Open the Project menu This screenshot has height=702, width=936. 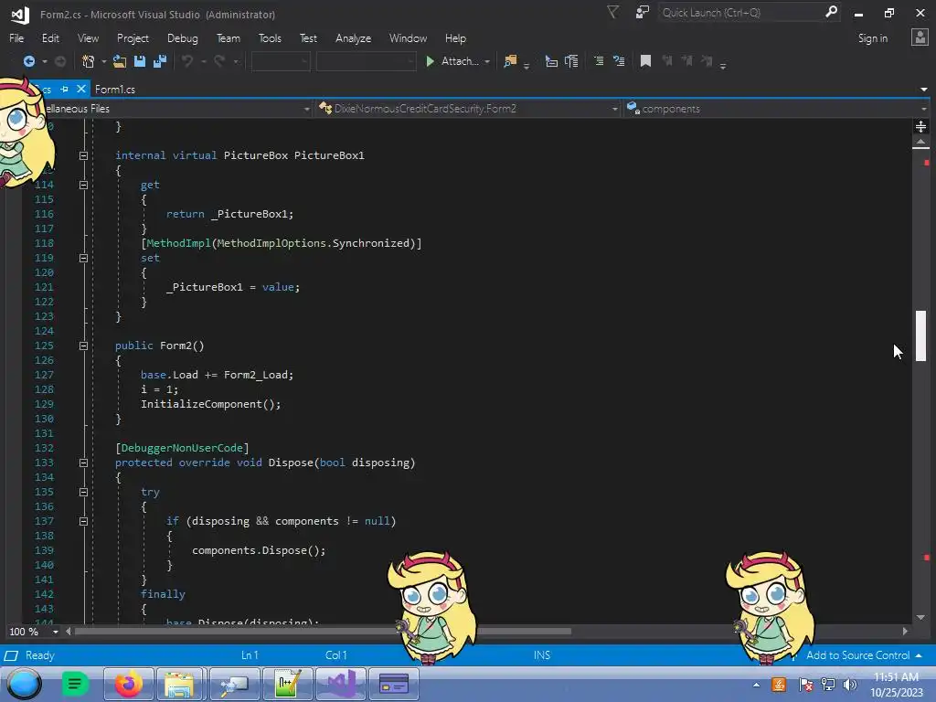(133, 38)
